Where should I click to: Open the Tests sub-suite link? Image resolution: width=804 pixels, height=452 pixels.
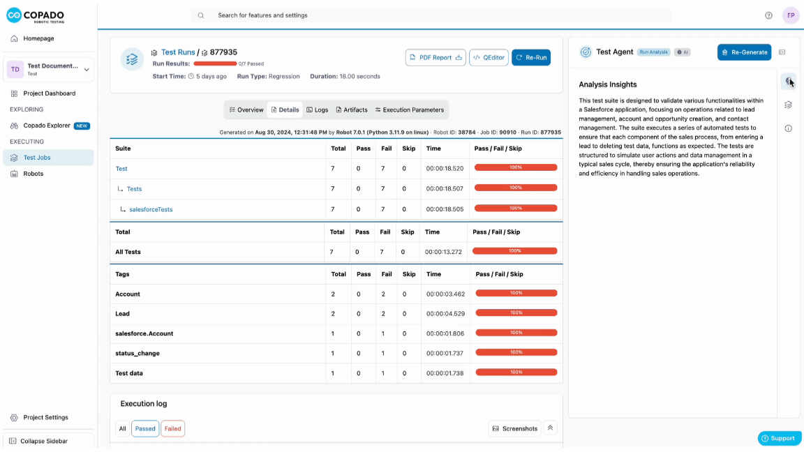tap(134, 189)
